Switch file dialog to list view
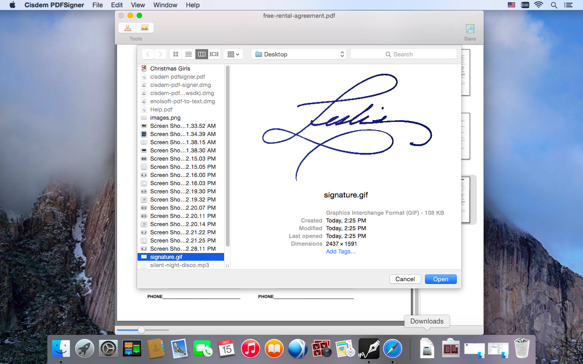Screen dimensions: 583x364 point(189,54)
